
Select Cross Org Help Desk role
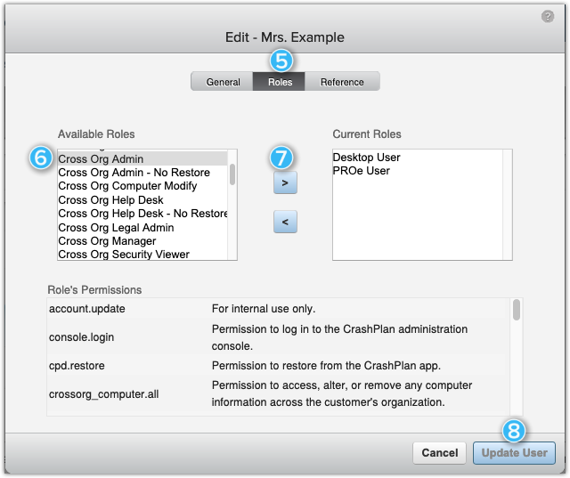(x=142, y=199)
